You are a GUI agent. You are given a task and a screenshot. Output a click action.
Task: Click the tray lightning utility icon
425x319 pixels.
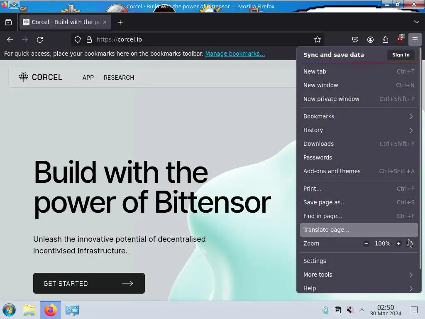(x=325, y=310)
